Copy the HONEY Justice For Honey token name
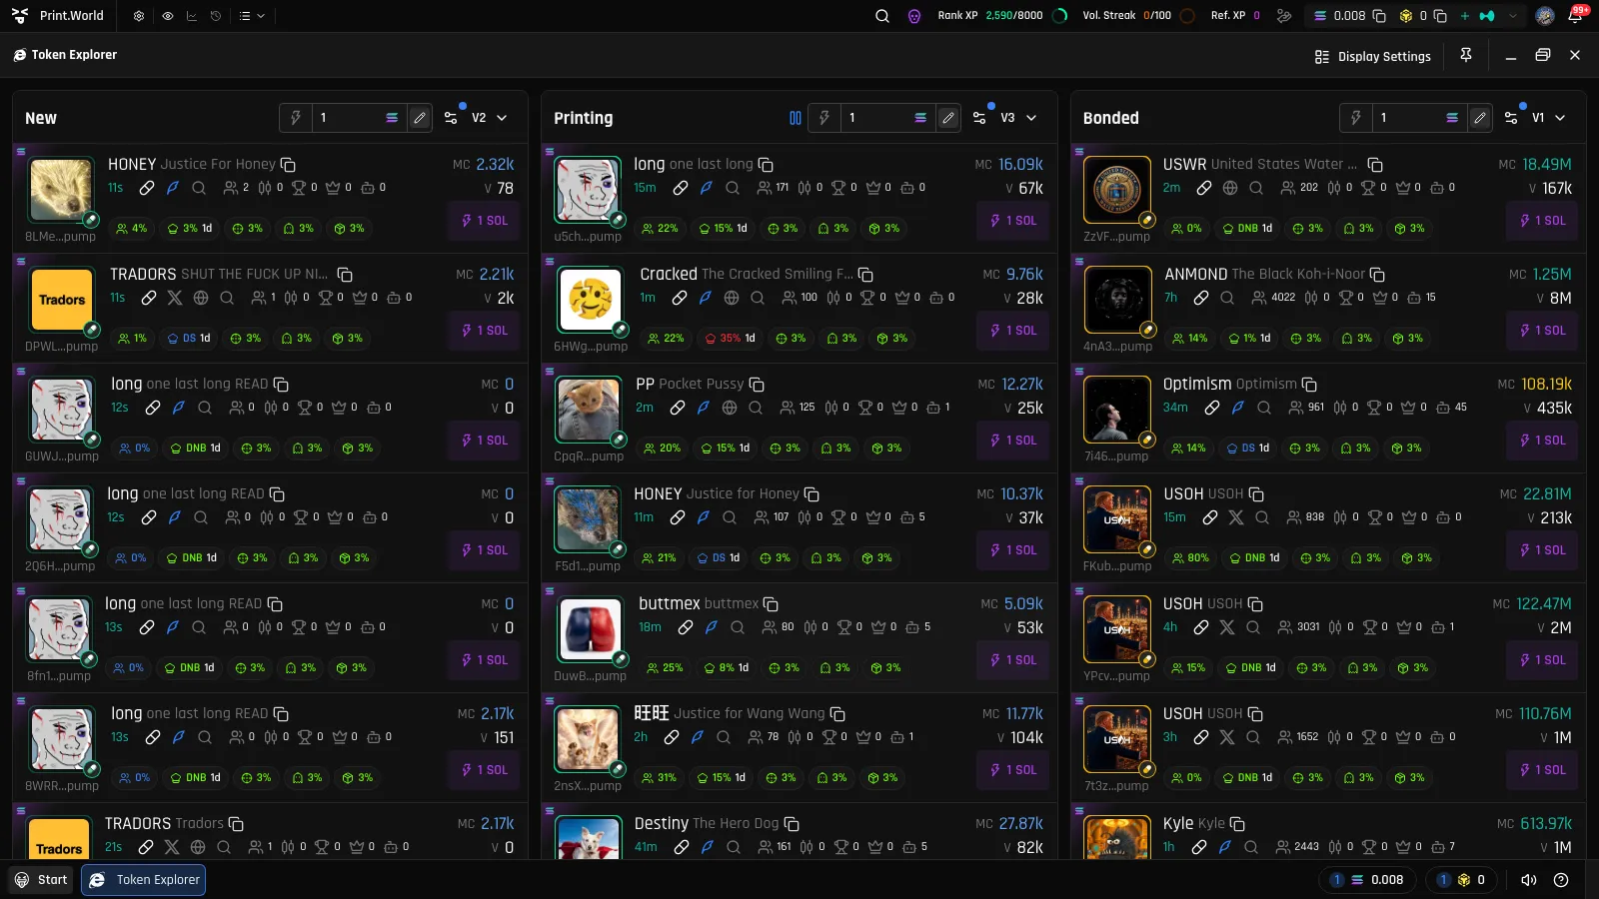This screenshot has width=1599, height=899. (x=288, y=164)
